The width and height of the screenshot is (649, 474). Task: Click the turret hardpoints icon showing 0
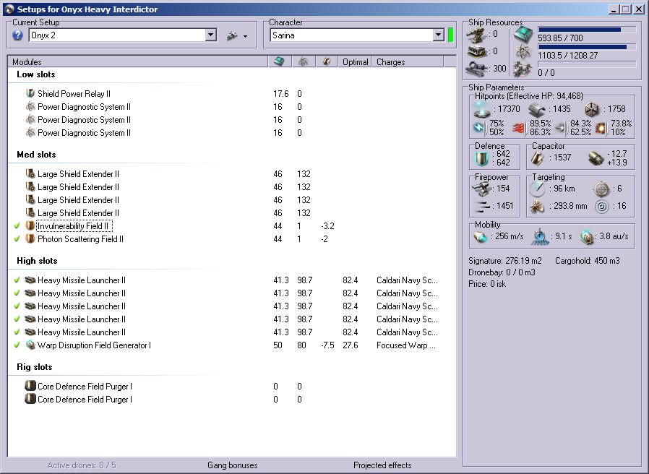tap(476, 35)
